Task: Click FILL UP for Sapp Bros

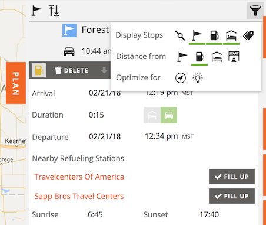Action: [232, 196]
